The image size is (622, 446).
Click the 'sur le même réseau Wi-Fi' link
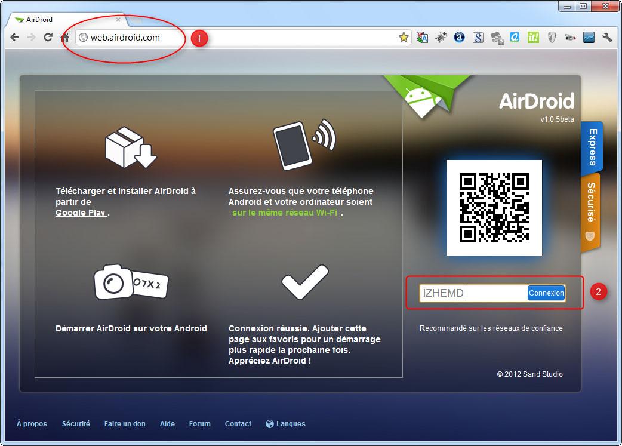(x=285, y=213)
